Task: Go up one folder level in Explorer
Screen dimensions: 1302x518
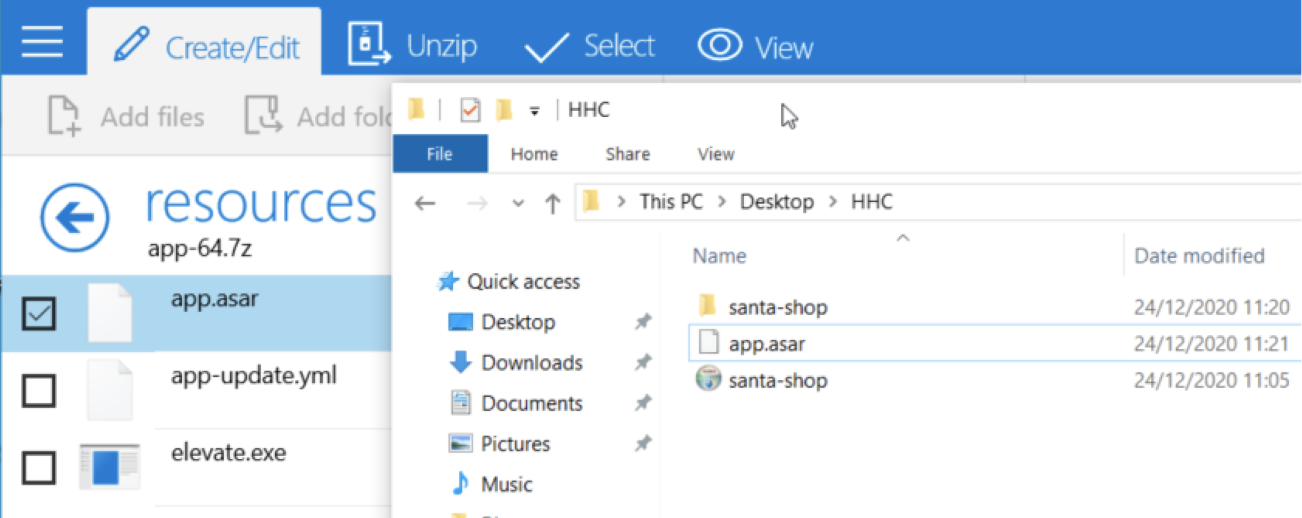Action: [x=552, y=203]
